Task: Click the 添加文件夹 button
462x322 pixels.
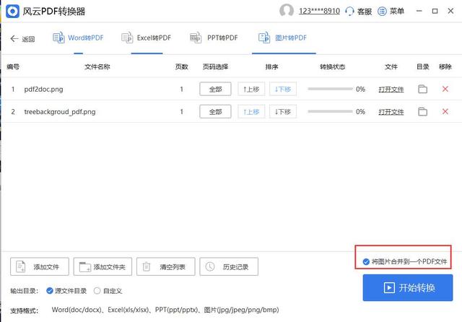Action: (x=103, y=266)
